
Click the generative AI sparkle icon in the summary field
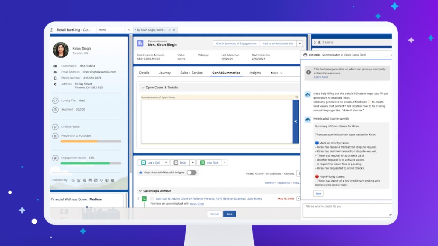(x=295, y=121)
